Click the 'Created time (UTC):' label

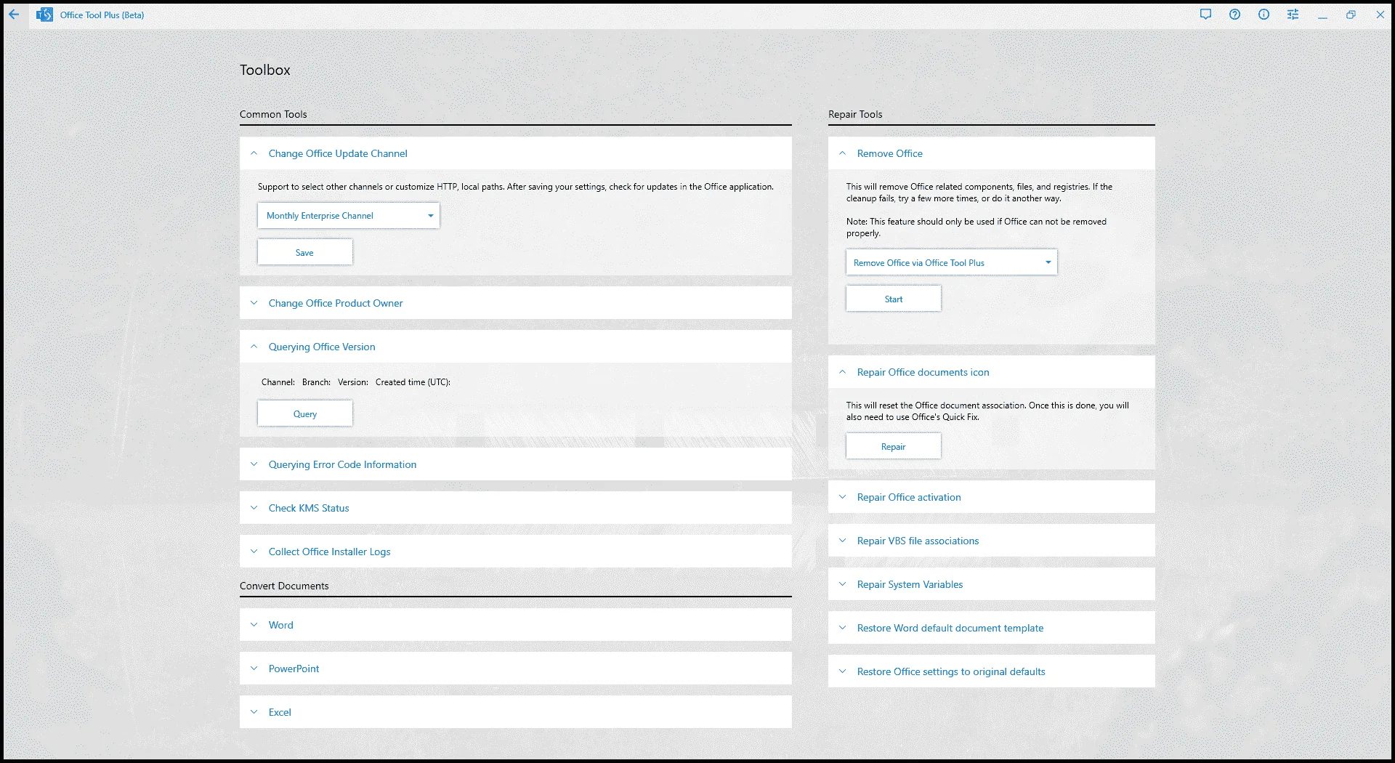[x=413, y=382]
